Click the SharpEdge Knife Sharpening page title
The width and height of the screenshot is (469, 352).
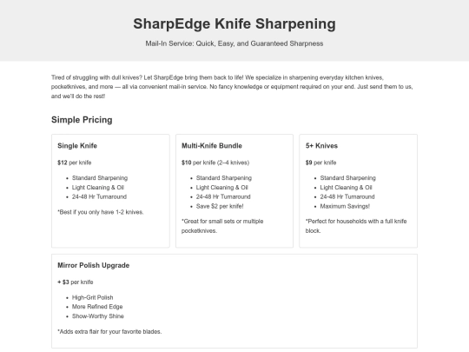(234, 24)
